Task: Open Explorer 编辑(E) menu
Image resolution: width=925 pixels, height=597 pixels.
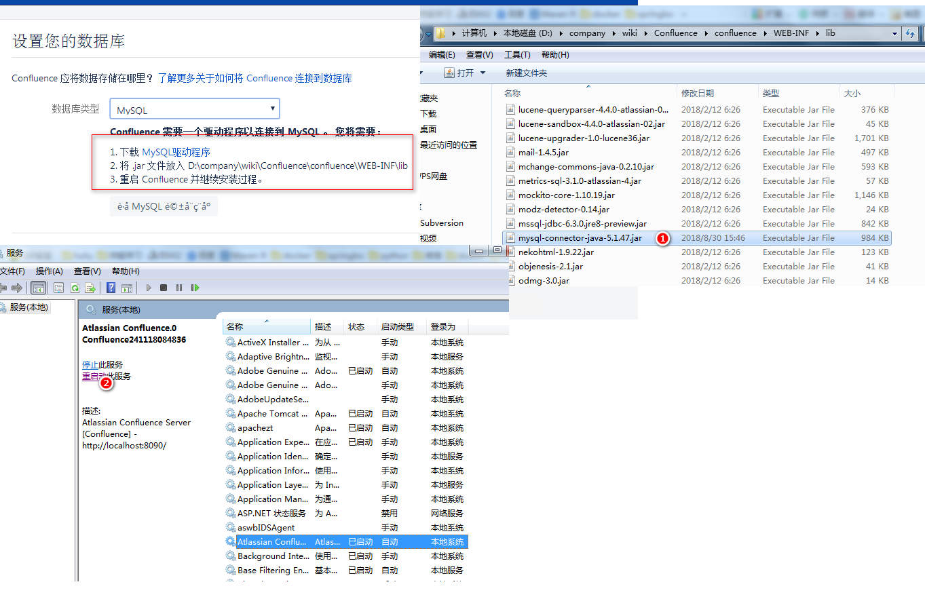Action: click(x=442, y=55)
